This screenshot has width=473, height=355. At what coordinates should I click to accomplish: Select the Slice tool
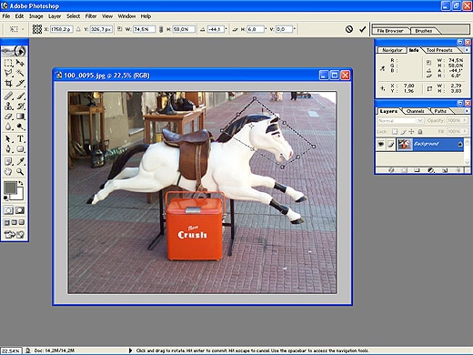pos(20,83)
